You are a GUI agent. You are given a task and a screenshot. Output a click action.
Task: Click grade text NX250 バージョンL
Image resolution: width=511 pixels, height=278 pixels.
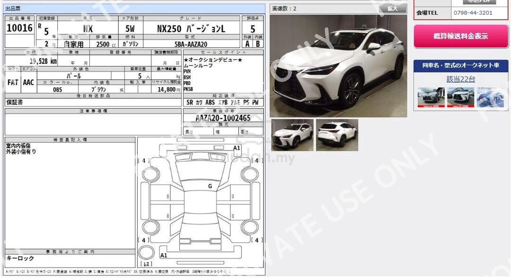tap(191, 29)
